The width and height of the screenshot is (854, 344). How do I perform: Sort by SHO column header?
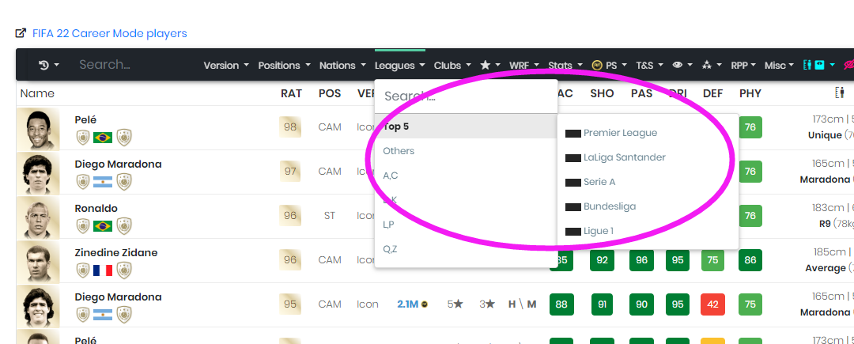(x=602, y=93)
